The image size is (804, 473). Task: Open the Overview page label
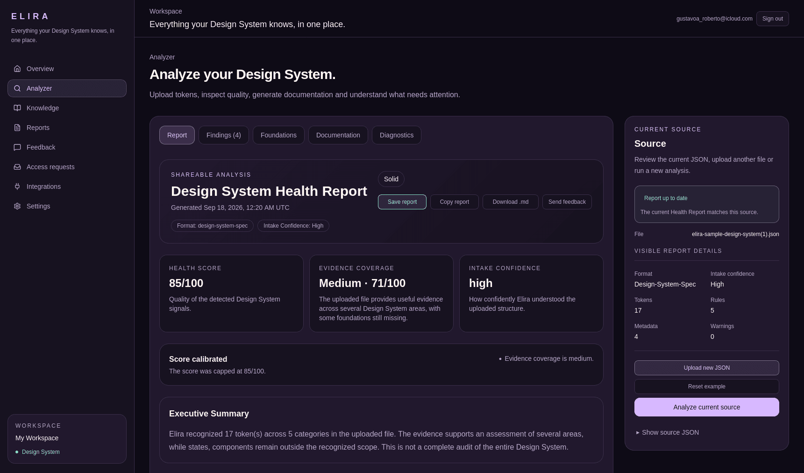[40, 69]
